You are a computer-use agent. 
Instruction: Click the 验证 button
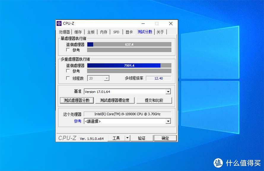click(x=142, y=138)
